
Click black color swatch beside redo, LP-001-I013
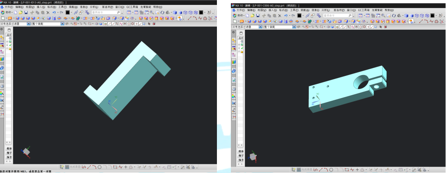tap(68, 12)
